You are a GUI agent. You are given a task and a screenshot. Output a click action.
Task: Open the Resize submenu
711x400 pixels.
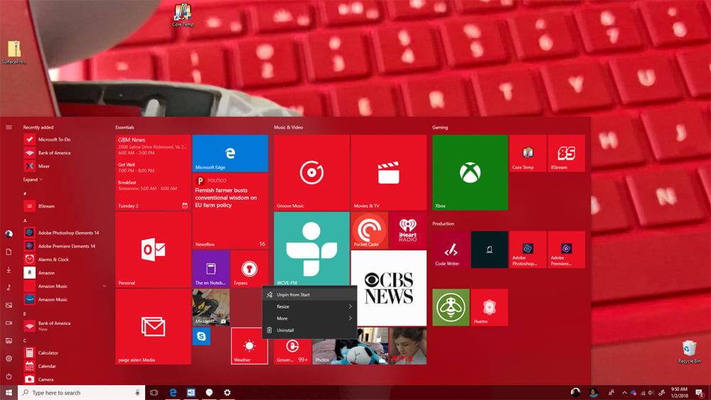(310, 307)
